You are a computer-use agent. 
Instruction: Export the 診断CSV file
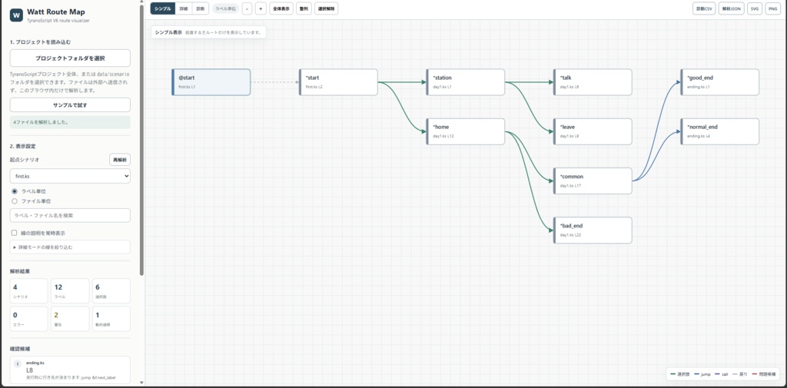pyautogui.click(x=703, y=8)
